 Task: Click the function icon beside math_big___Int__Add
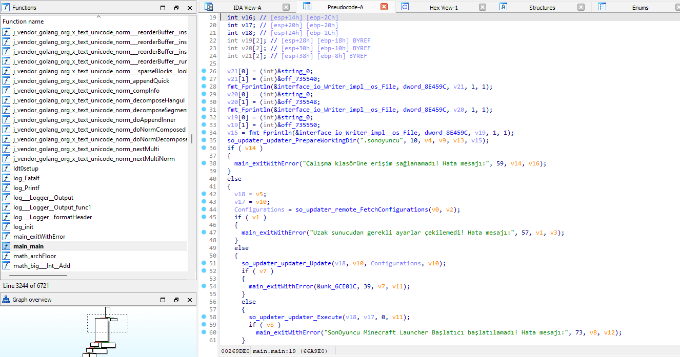tap(6, 266)
